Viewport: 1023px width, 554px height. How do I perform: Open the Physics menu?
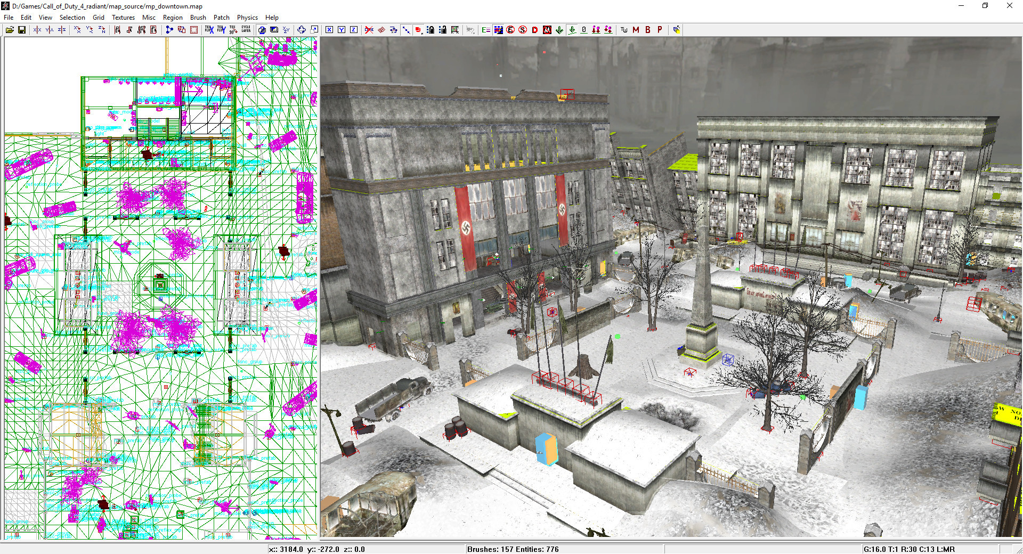coord(247,18)
